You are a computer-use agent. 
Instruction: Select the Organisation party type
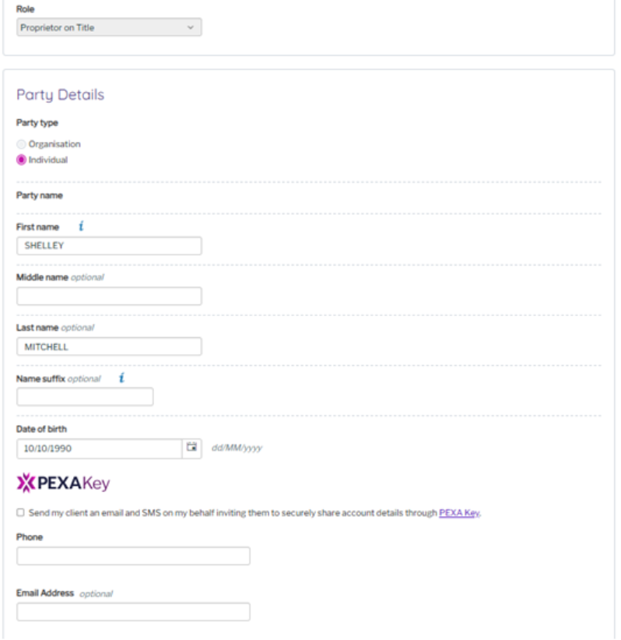pos(22,144)
